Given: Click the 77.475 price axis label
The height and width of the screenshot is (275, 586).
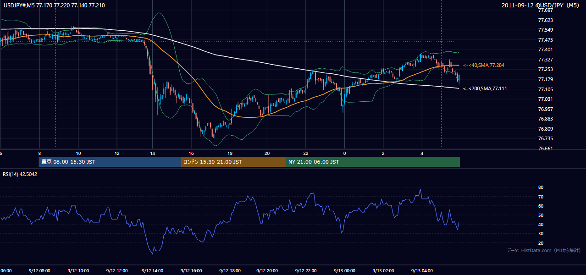Looking at the screenshot, I should tap(546, 40).
